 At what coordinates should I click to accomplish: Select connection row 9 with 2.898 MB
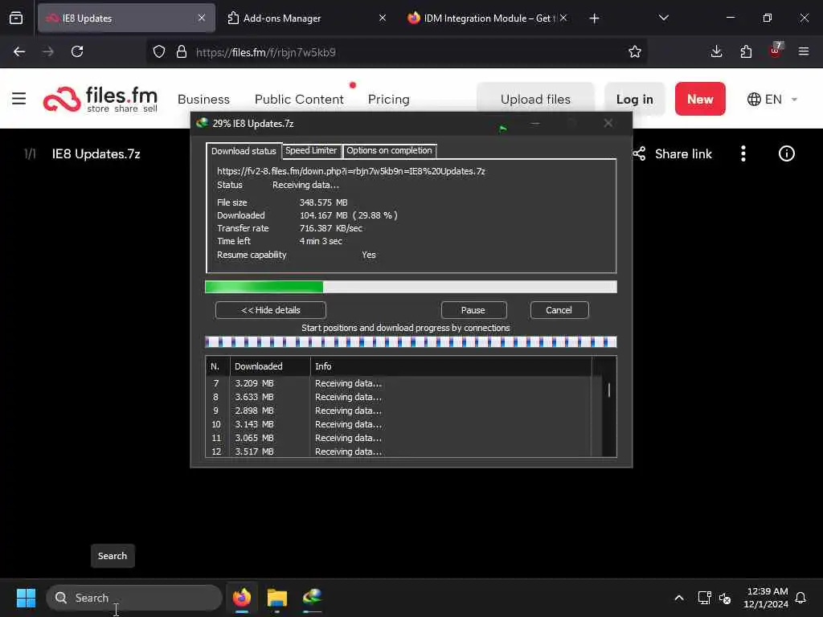399,411
